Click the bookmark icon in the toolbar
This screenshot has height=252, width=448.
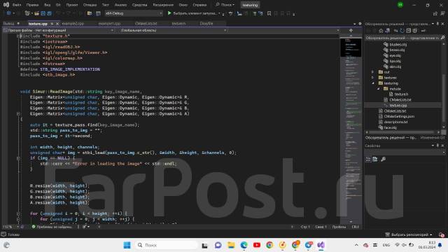(269, 13)
